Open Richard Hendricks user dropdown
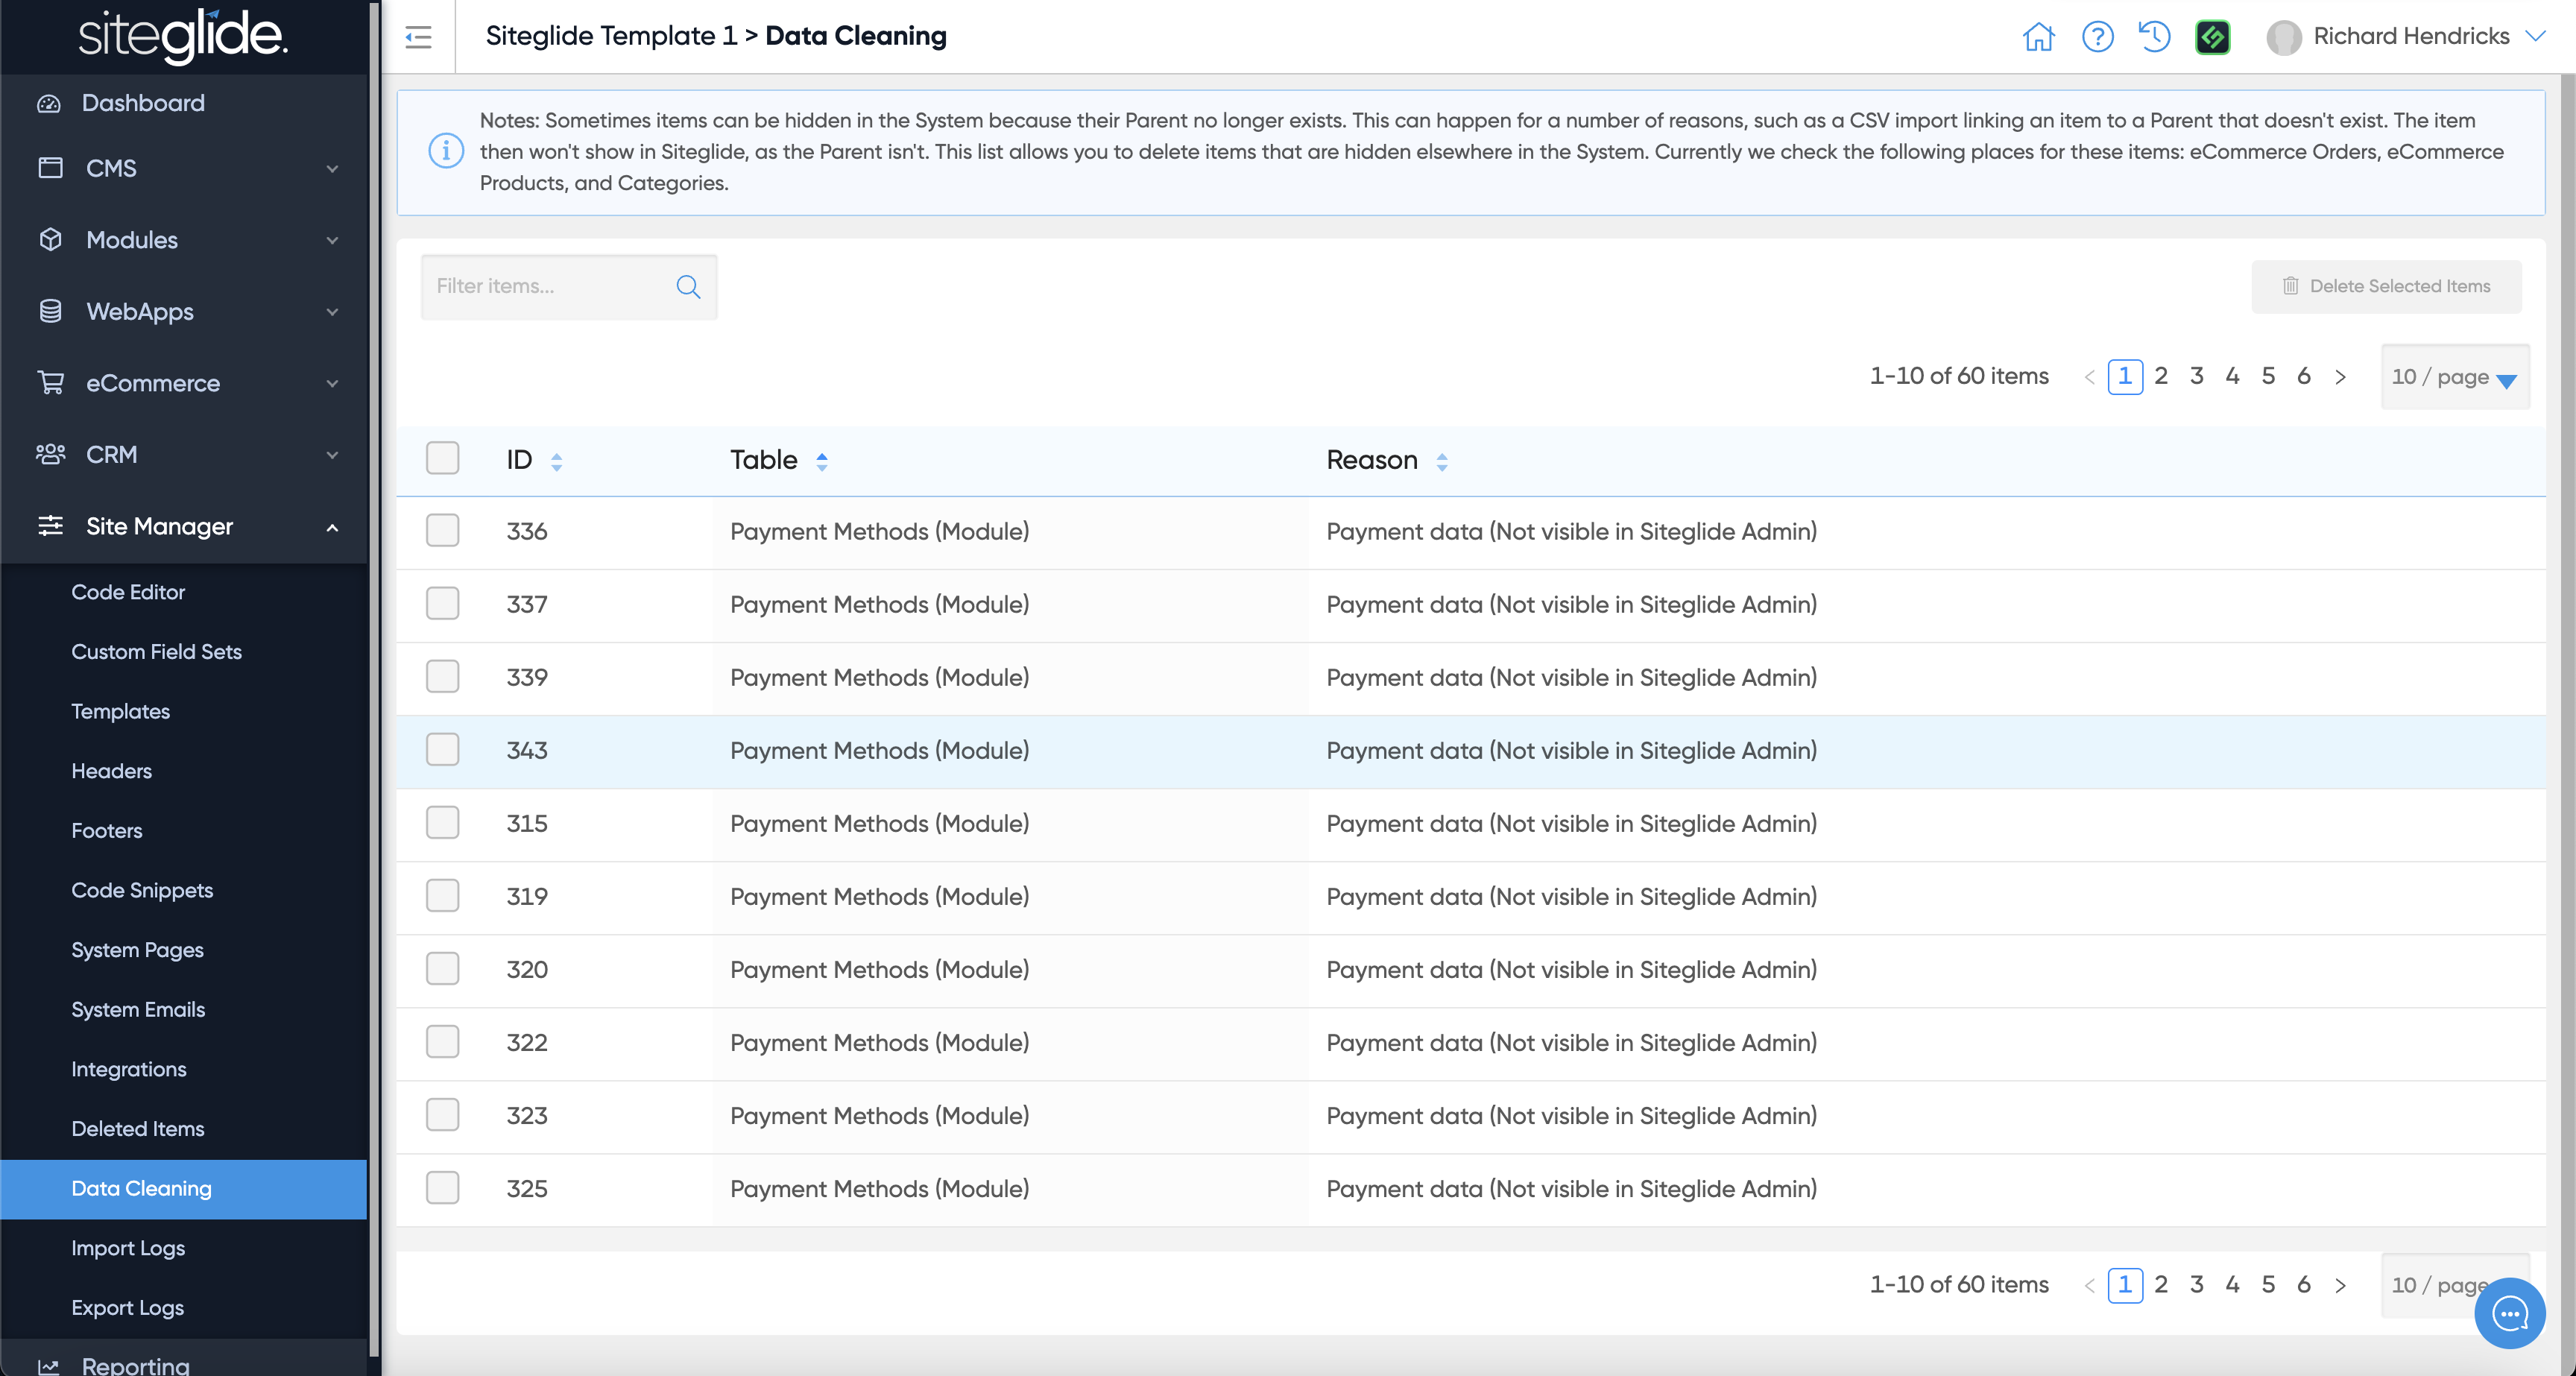 point(2407,37)
